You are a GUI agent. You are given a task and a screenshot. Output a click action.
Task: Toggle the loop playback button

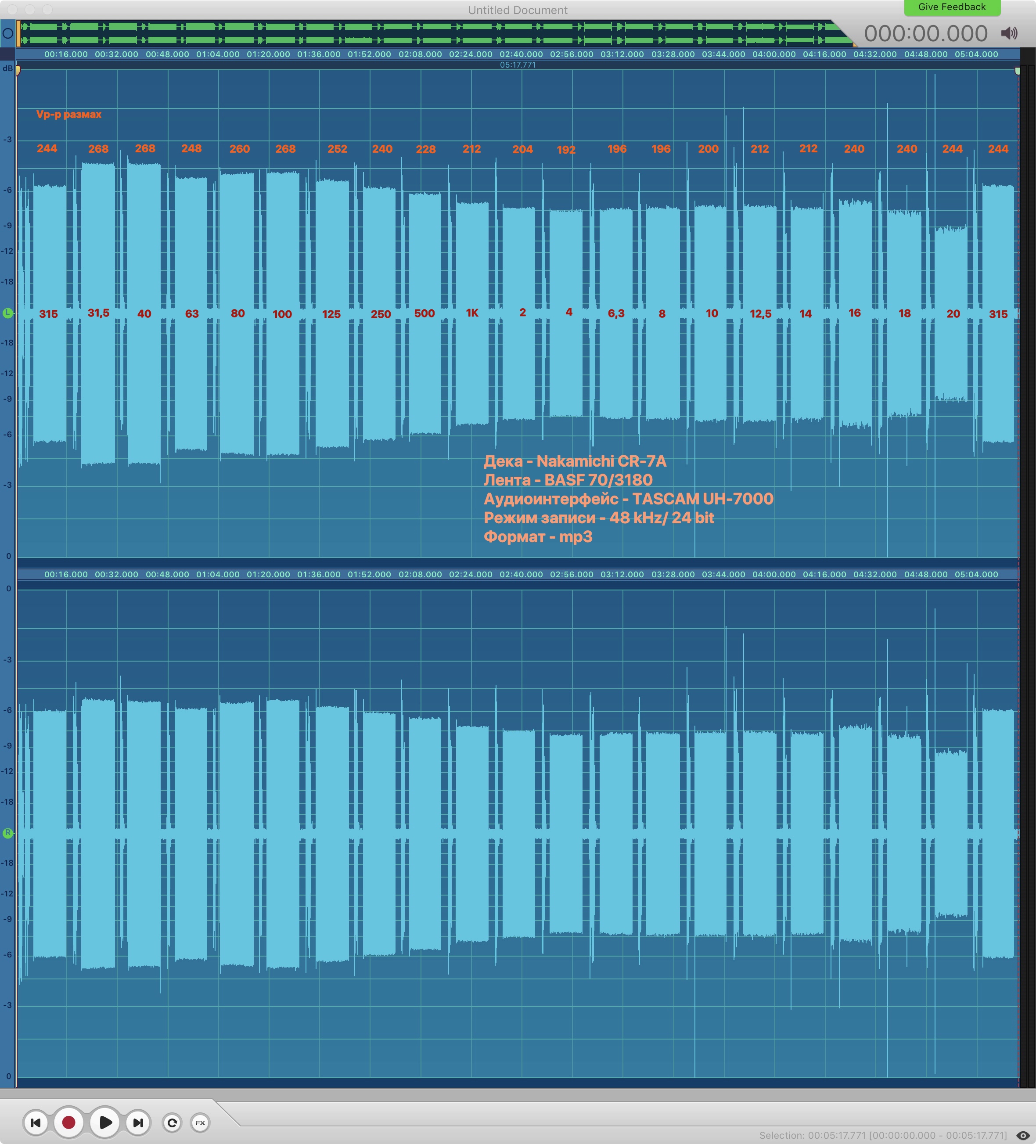coord(173,1122)
